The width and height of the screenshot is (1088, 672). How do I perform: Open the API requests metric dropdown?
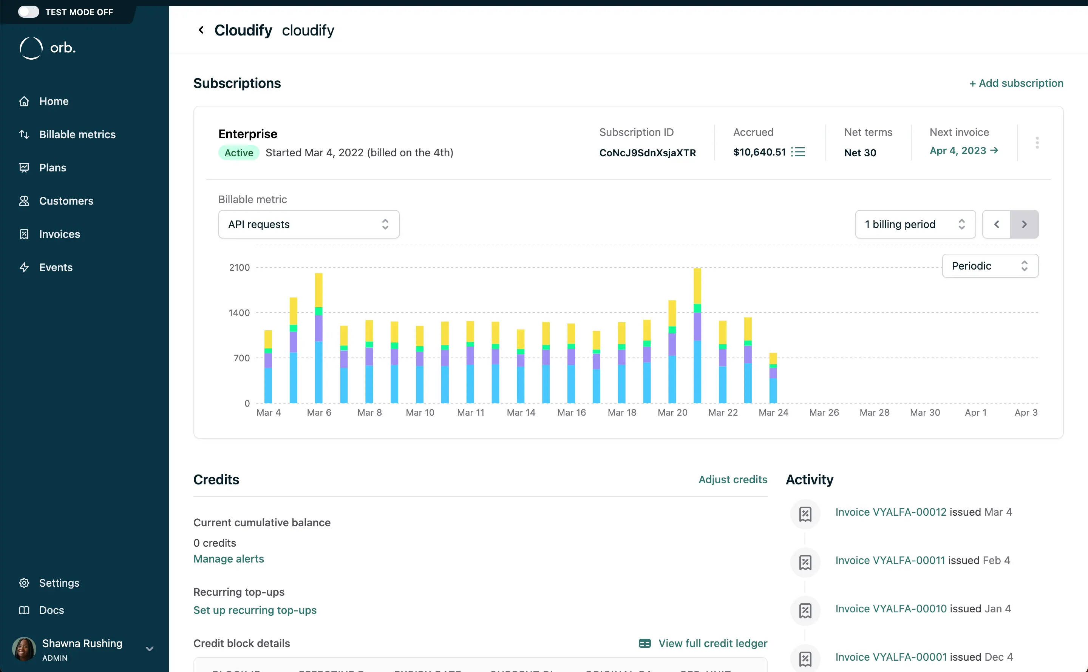click(309, 224)
